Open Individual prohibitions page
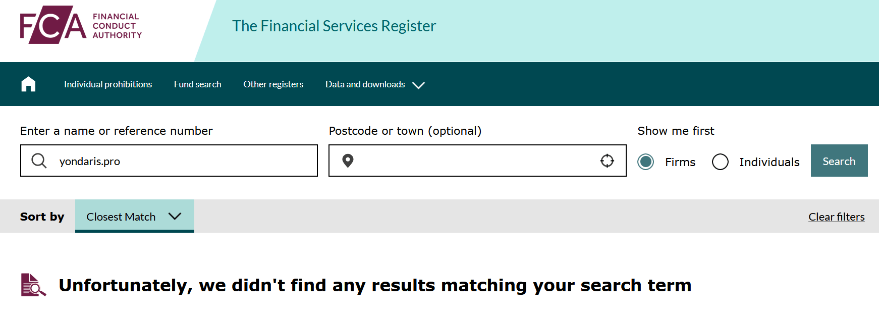The height and width of the screenshot is (316, 879). 108,84
